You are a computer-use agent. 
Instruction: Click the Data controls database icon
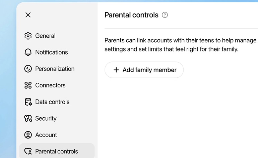pyautogui.click(x=28, y=102)
